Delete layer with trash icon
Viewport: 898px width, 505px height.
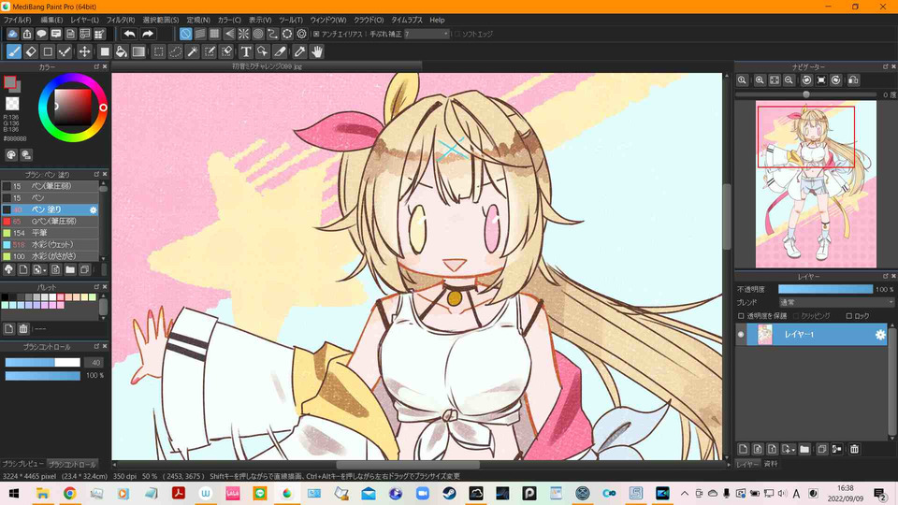pyautogui.click(x=854, y=450)
